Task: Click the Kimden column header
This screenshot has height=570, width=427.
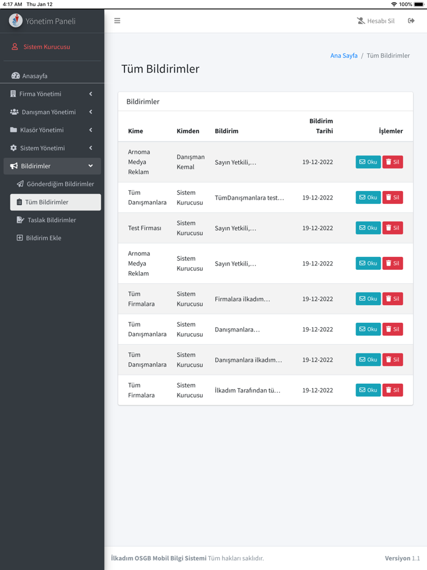Action: point(188,131)
